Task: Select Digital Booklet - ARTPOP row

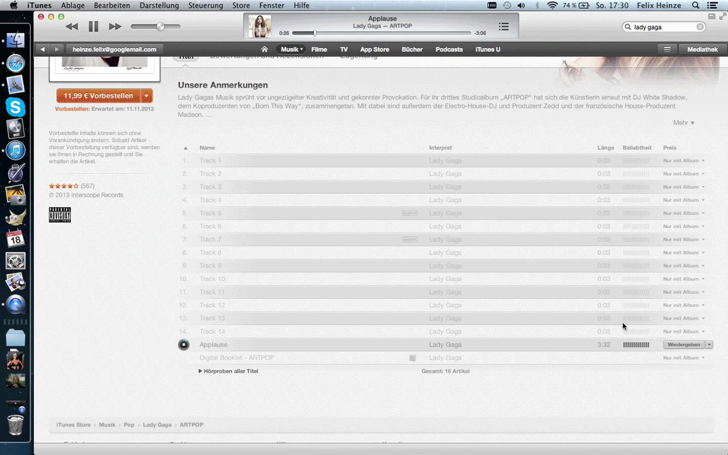Action: [x=446, y=358]
